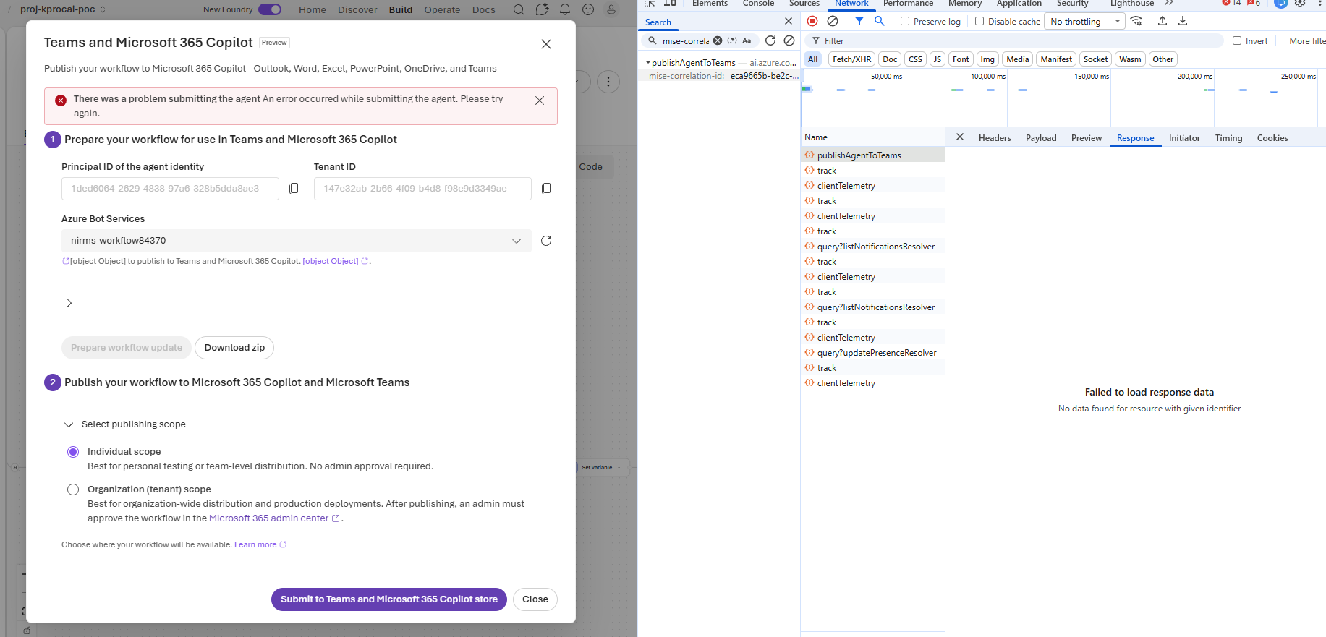Image resolution: width=1326 pixels, height=637 pixels.
Task: Open the Foundry chat assistant icon
Action: [x=542, y=9]
